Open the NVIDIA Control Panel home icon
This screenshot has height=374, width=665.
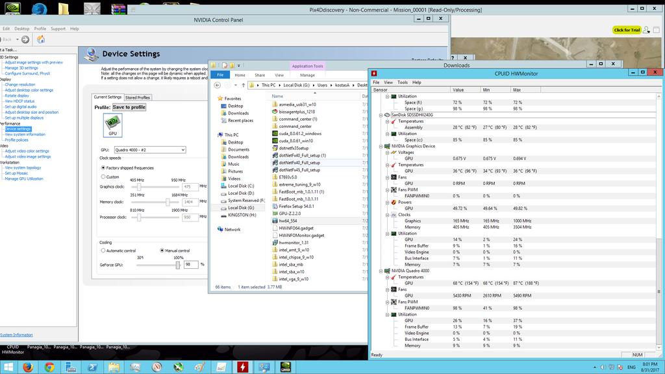41,40
